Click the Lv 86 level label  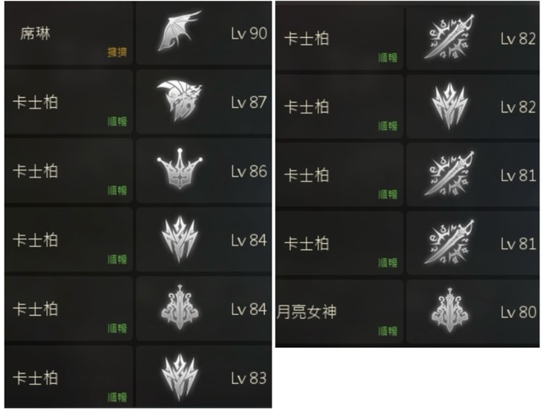(249, 172)
